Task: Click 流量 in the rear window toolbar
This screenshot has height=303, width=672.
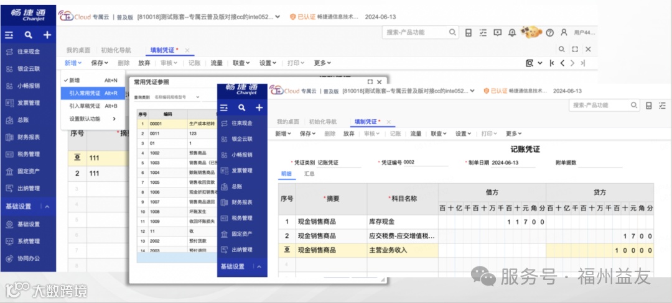Action: point(217,63)
